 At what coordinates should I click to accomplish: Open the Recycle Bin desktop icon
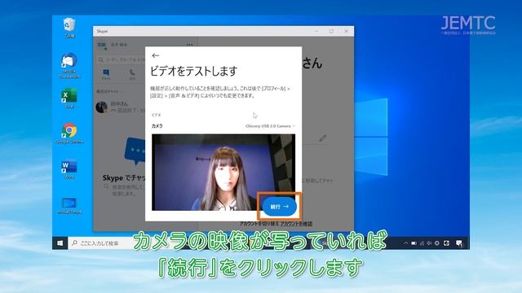[x=69, y=28]
